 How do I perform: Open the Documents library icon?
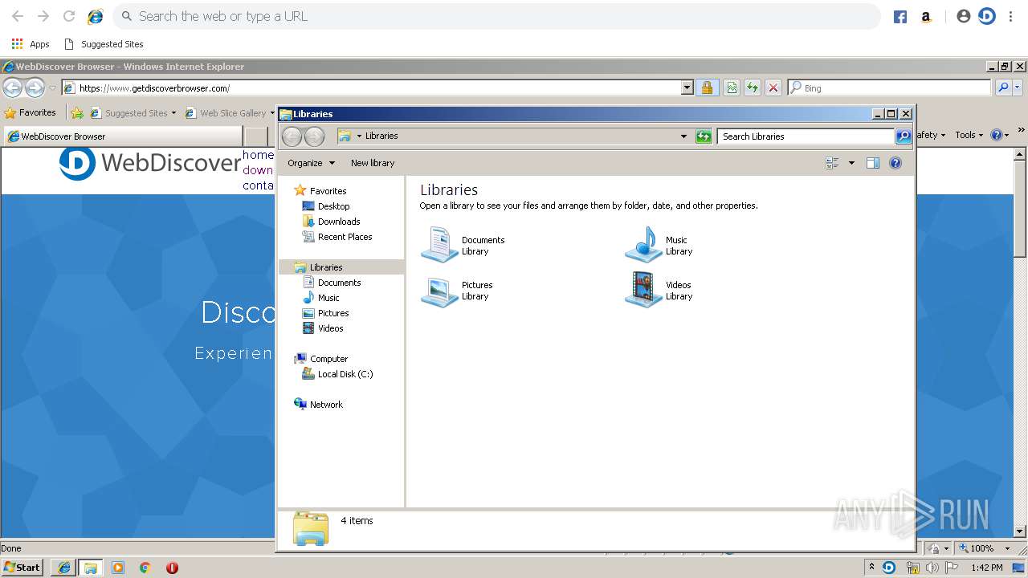(439, 244)
